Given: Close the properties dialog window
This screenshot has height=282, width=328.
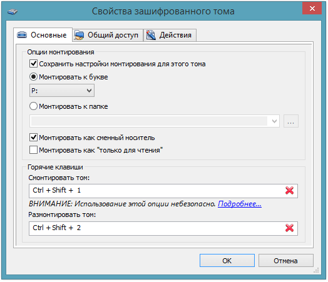Looking at the screenshot, I should click(312, 8).
